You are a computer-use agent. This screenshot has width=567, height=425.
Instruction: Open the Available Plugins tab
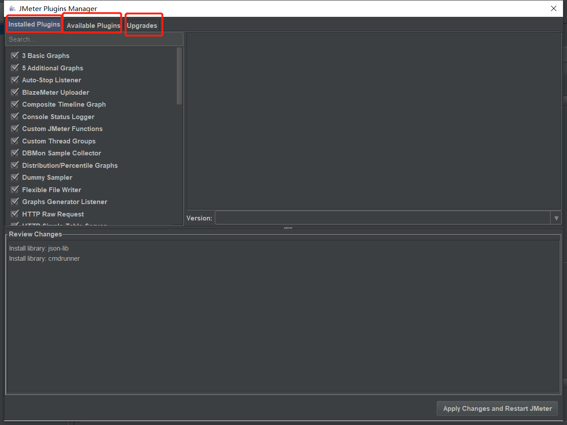point(93,26)
